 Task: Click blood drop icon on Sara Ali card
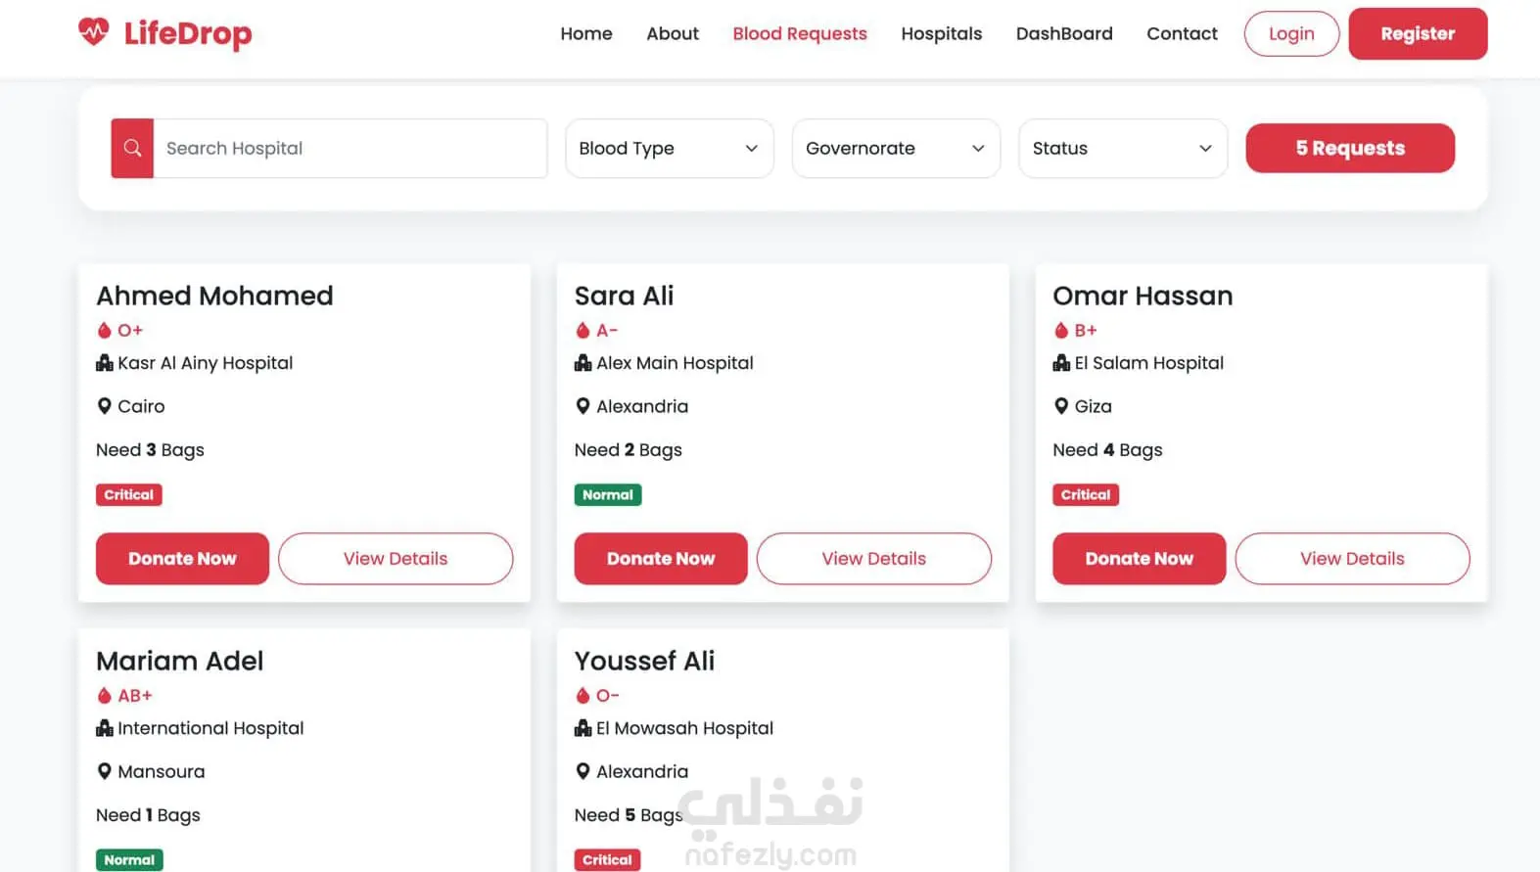(583, 331)
